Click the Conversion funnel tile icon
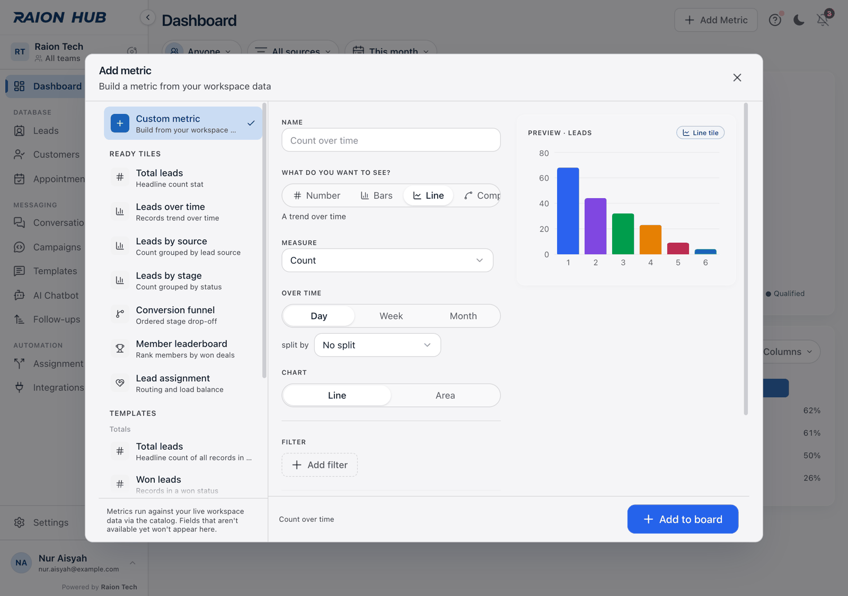Viewport: 848px width, 596px height. pos(120,314)
